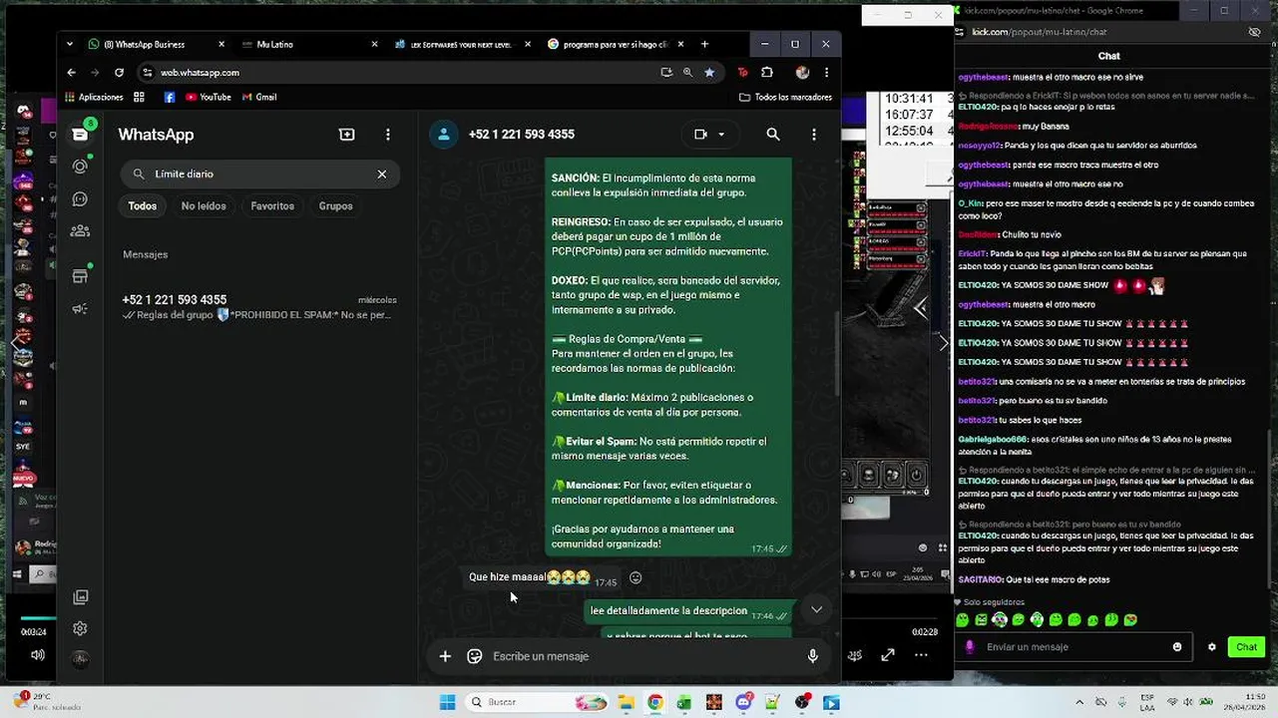The image size is (1278, 718).
Task: Select first green emote in Kick chat
Action: (962, 620)
